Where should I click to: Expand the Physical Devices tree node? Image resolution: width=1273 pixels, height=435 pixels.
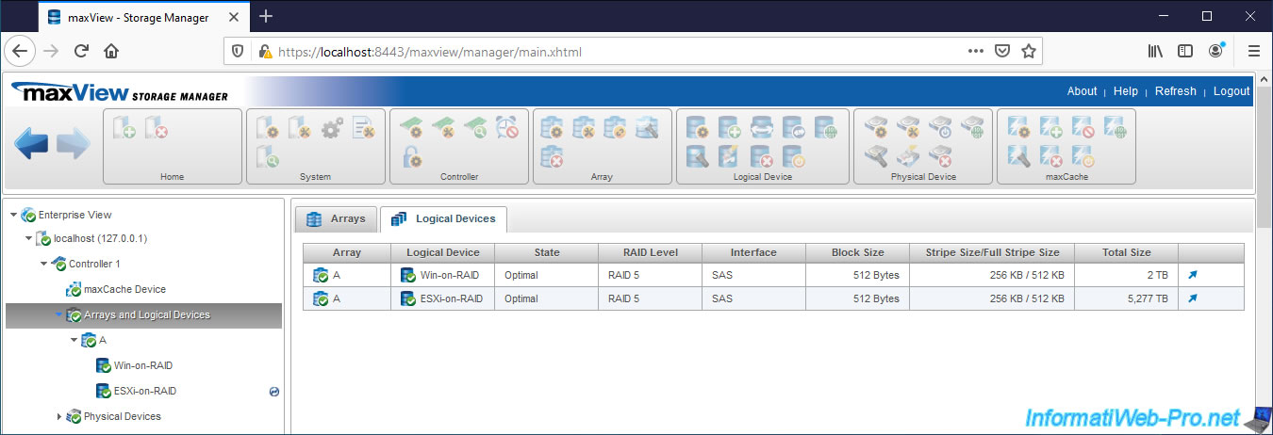[x=58, y=416]
